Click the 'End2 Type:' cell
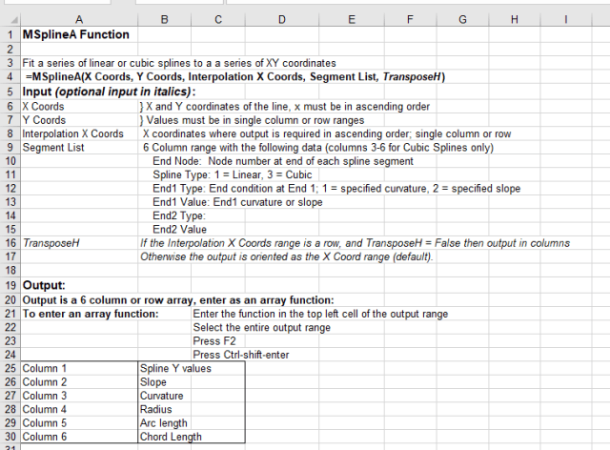 coord(179,215)
